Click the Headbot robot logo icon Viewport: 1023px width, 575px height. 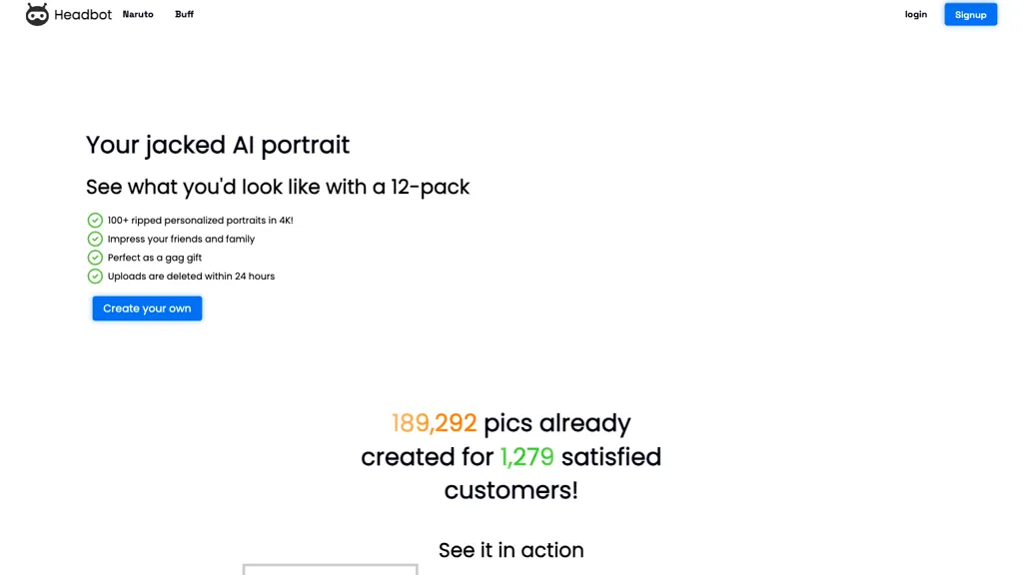37,14
